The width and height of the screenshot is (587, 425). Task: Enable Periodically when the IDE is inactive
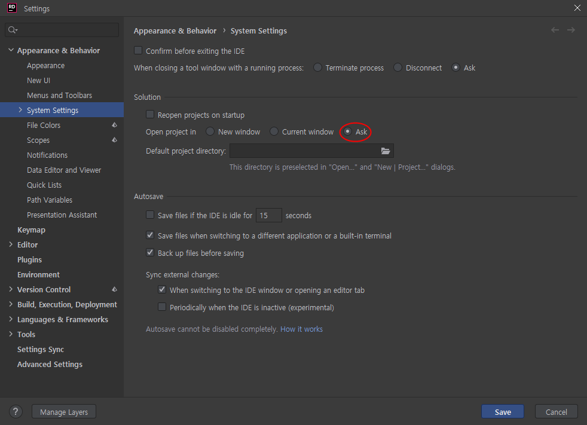tap(162, 307)
